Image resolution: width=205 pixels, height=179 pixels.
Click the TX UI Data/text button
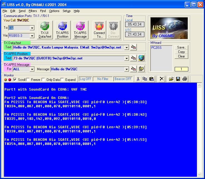coord(45,30)
